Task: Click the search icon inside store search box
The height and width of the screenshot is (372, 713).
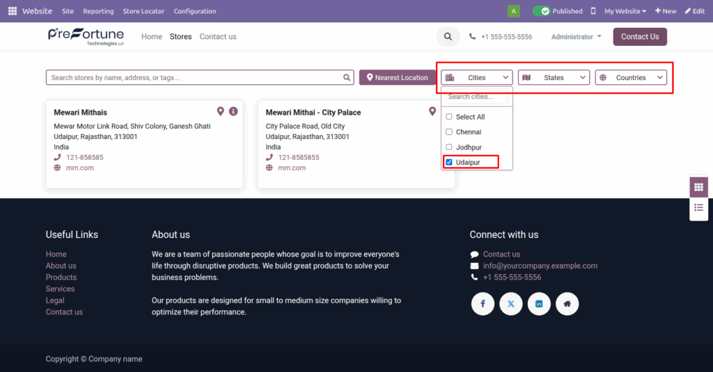Action: coord(347,78)
